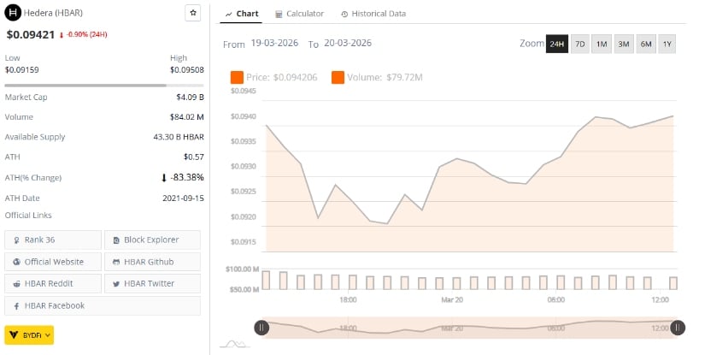
Task: Select the 24H zoom range
Action: click(x=557, y=44)
